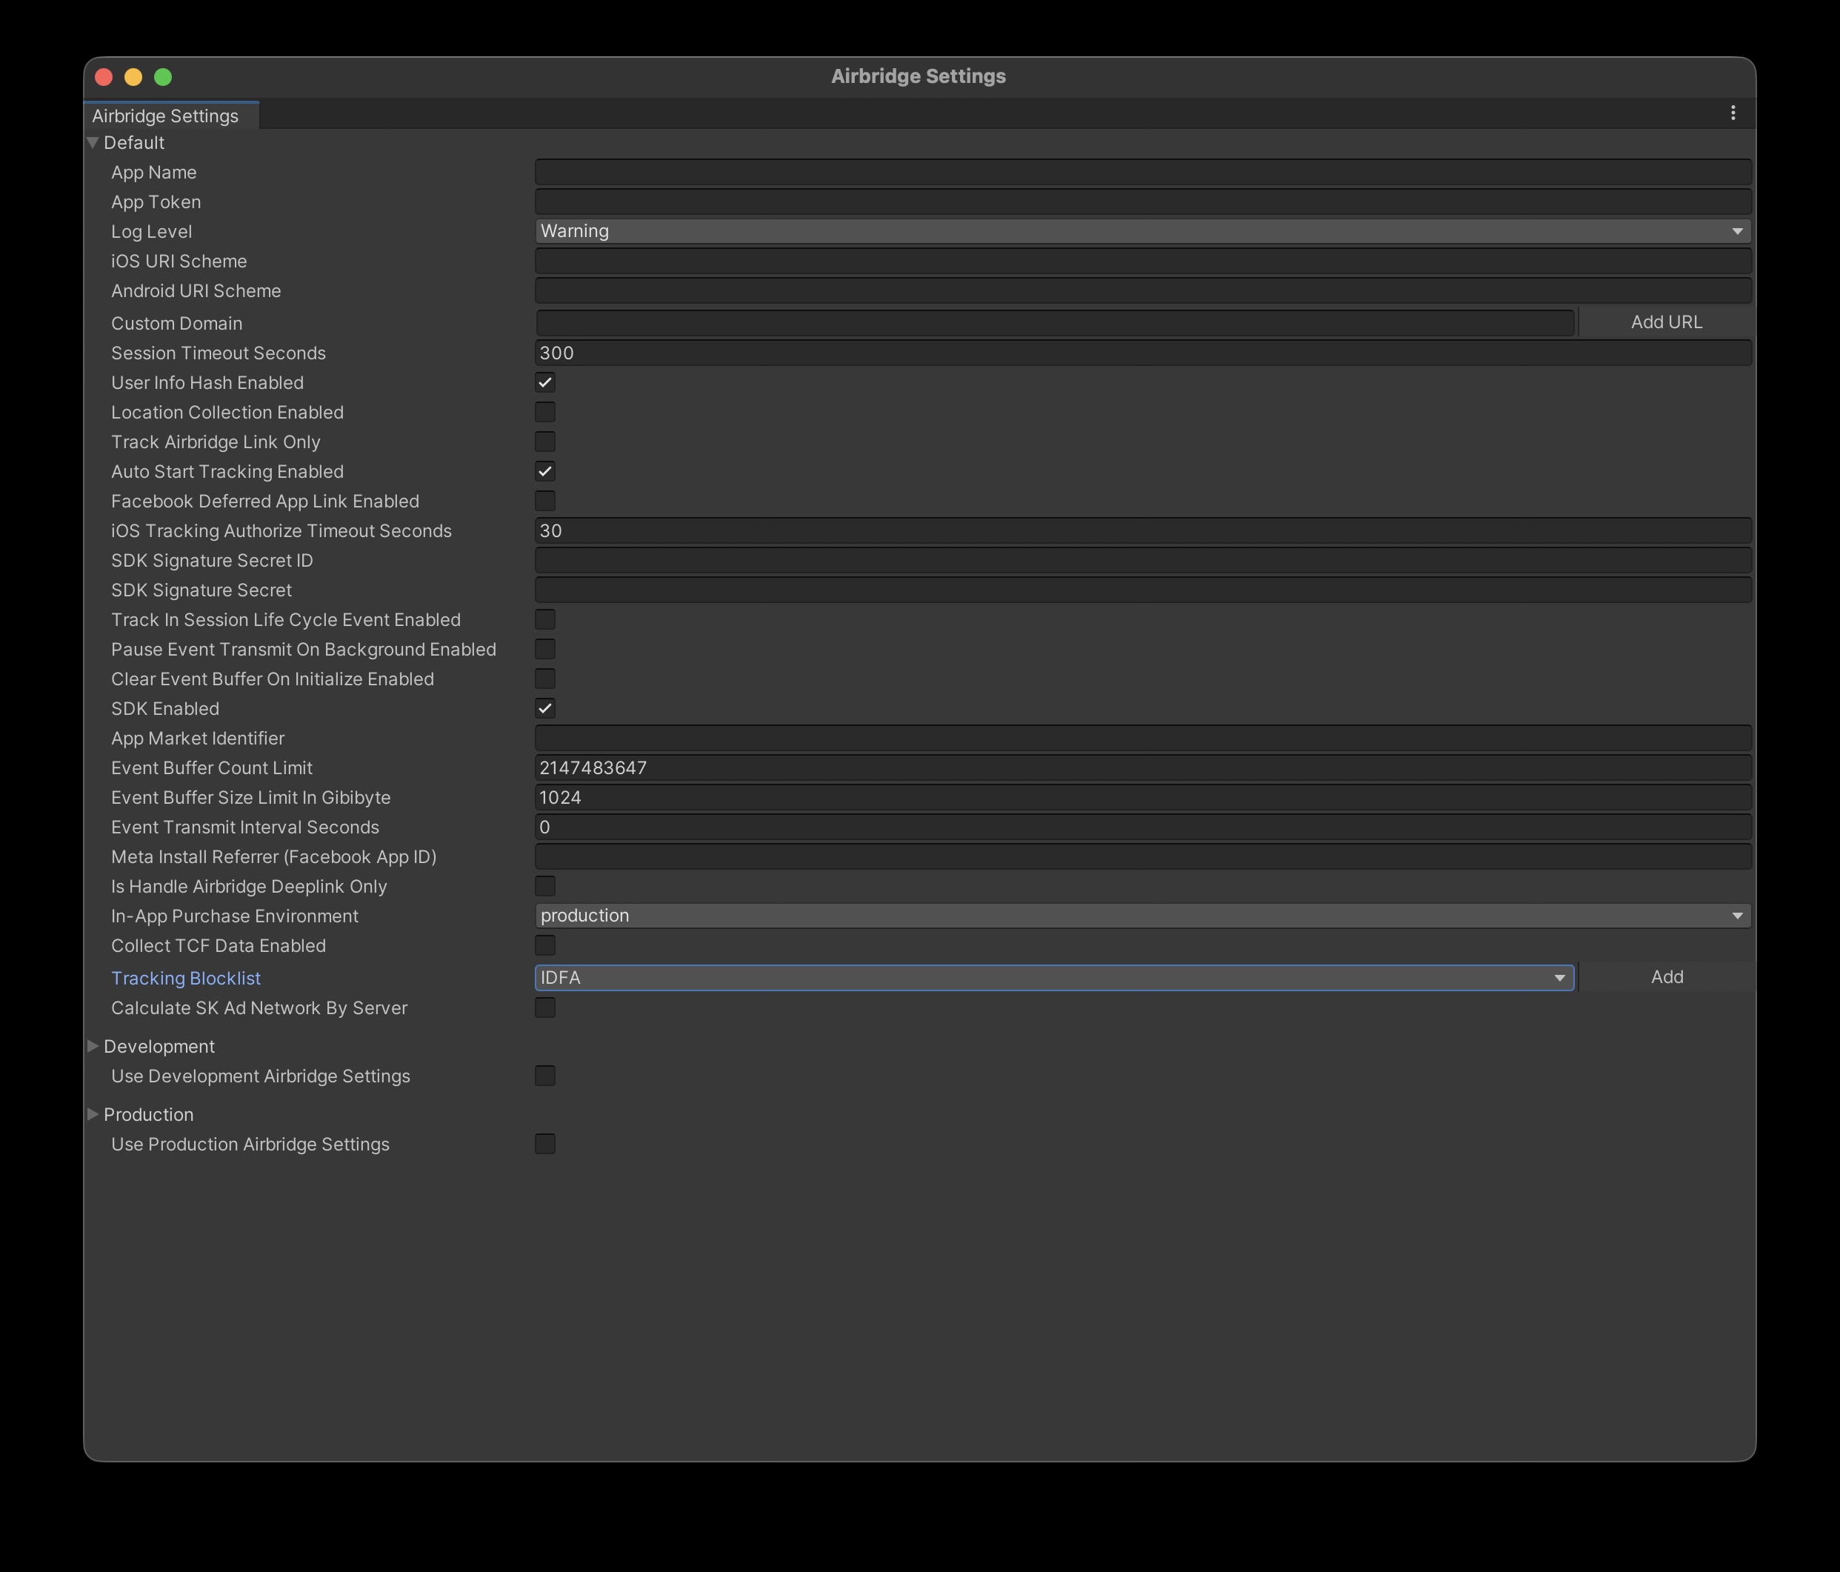The image size is (1840, 1572).
Task: Uncheck Auto Start Tracking Enabled
Action: [545, 472]
